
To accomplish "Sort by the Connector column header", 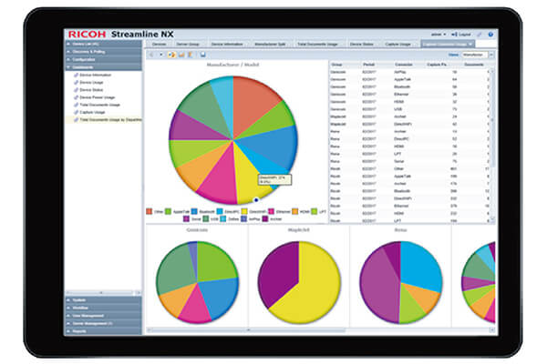I will click(x=404, y=65).
